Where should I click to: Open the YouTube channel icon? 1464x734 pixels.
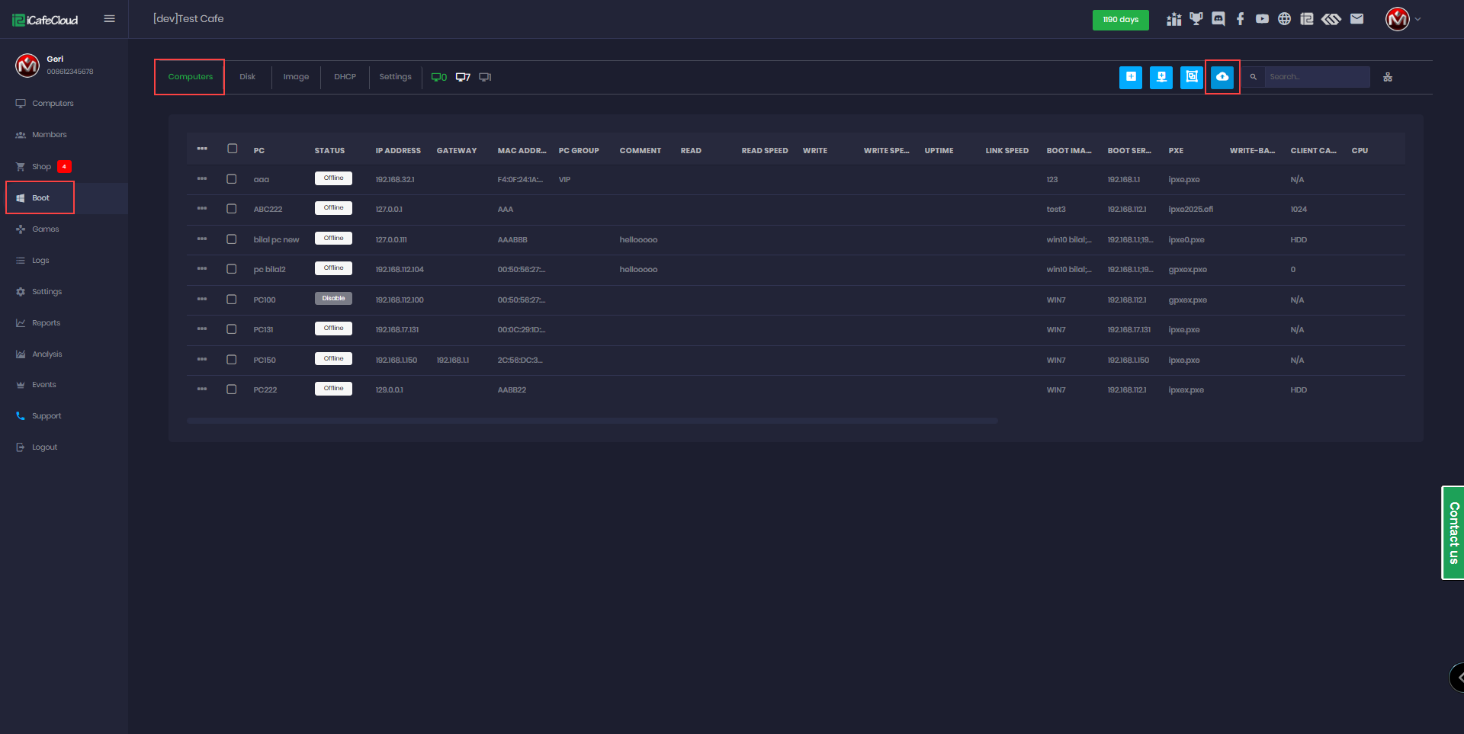[x=1262, y=18]
